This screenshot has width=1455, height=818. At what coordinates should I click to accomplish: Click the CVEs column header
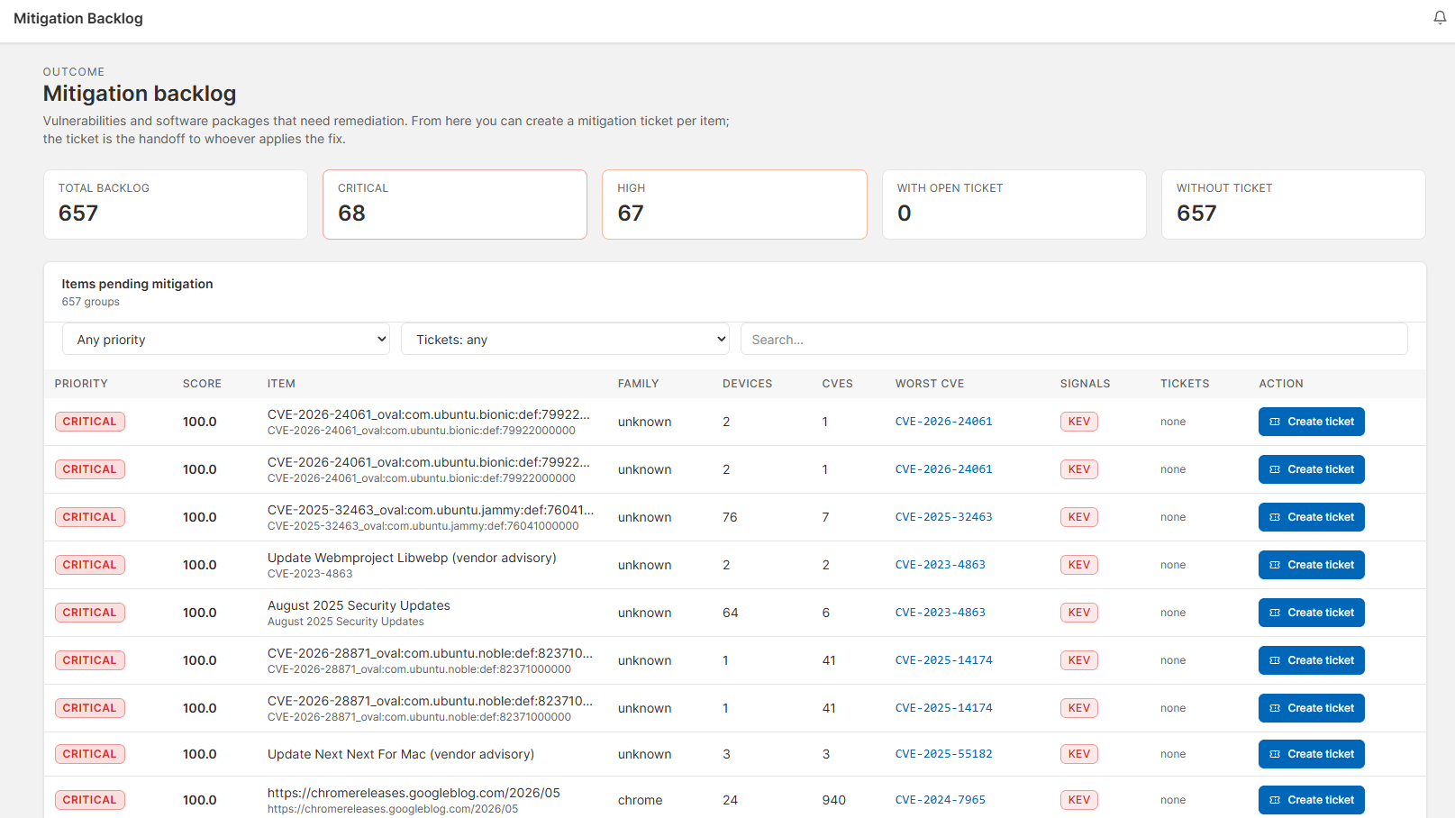837,384
